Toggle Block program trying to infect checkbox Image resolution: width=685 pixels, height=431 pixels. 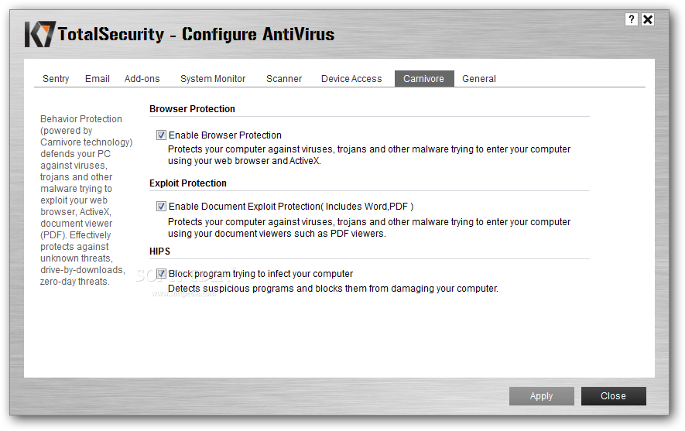click(x=161, y=273)
